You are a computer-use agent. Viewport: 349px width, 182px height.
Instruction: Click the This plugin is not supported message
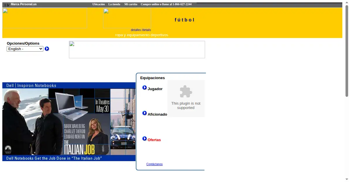coord(186,105)
